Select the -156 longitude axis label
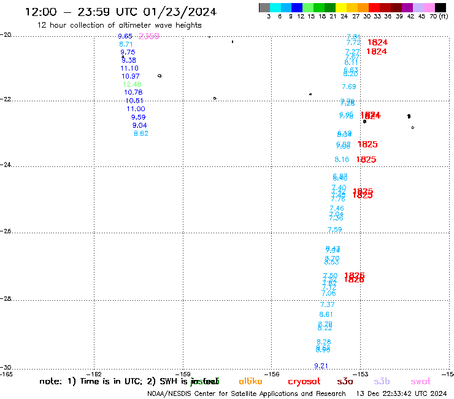Image resolution: width=454 pixels, height=399 pixels. click(x=272, y=374)
